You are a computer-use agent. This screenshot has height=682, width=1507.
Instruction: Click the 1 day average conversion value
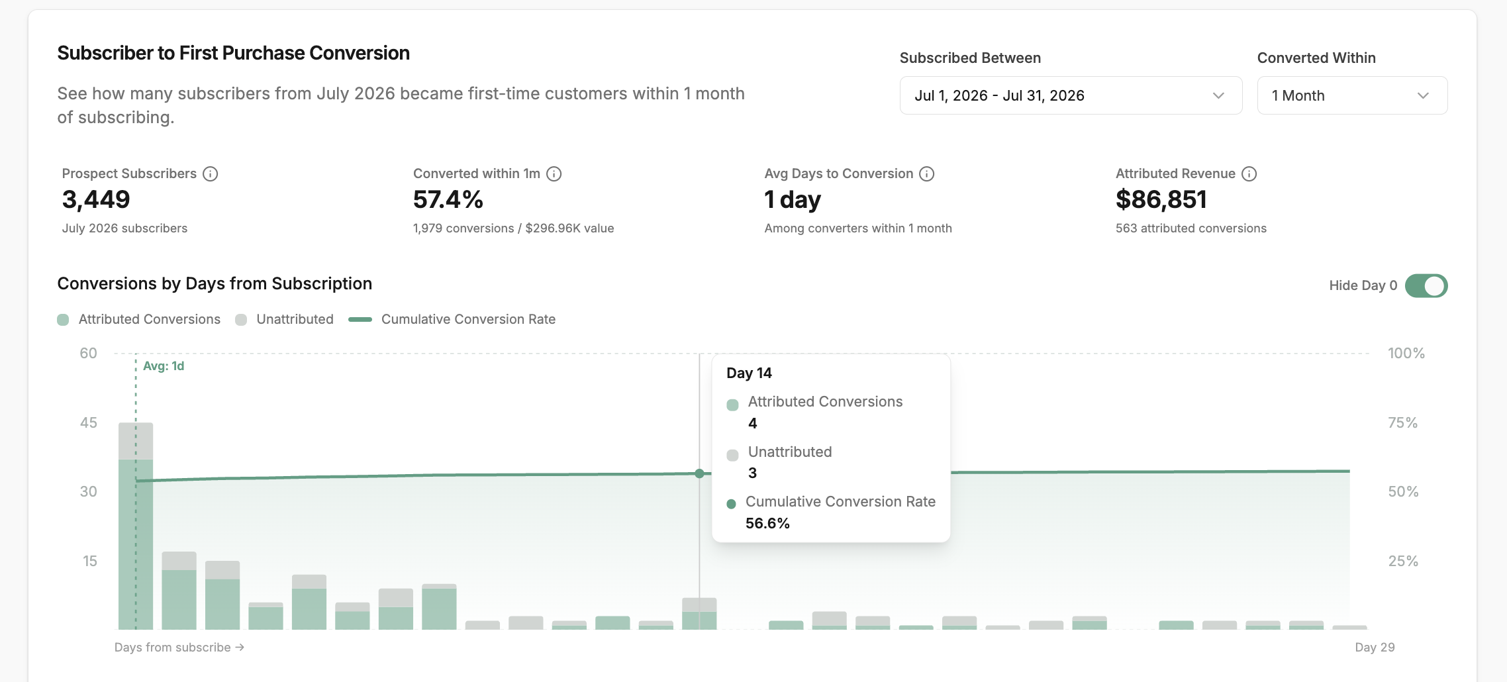point(793,199)
